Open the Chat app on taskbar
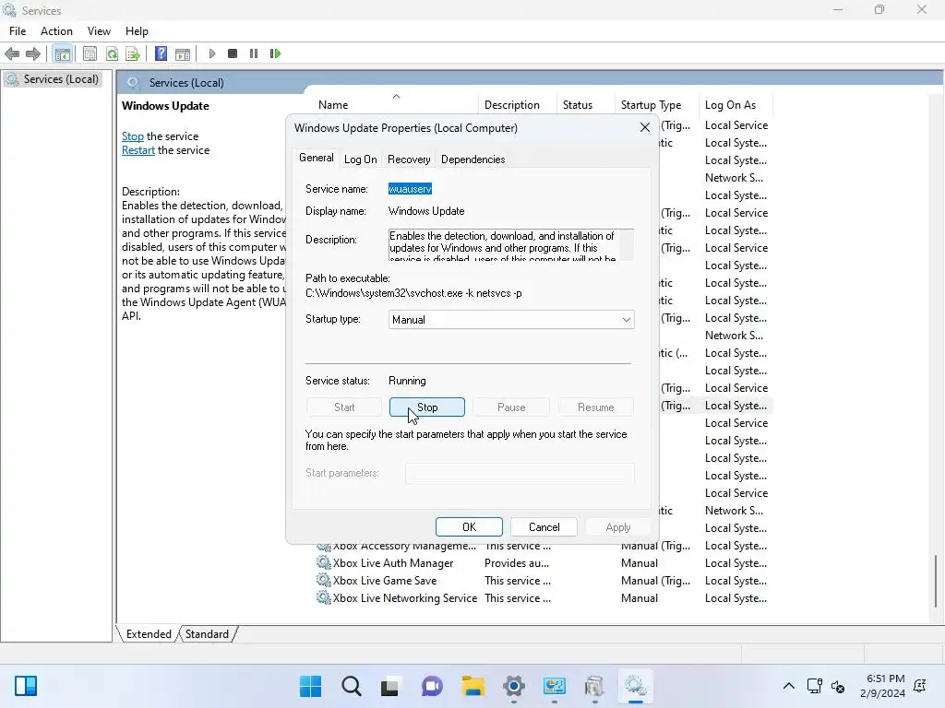The width and height of the screenshot is (945, 708). [x=432, y=686]
